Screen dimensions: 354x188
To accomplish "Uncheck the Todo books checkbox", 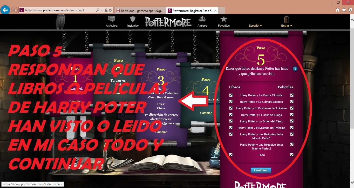I will [231, 155].
